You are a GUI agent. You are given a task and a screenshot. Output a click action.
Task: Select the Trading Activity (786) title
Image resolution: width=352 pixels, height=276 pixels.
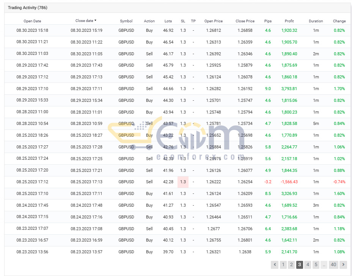[x=28, y=8]
